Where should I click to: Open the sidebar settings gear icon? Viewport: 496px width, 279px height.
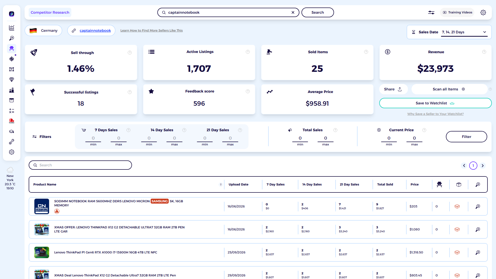tap(12, 152)
